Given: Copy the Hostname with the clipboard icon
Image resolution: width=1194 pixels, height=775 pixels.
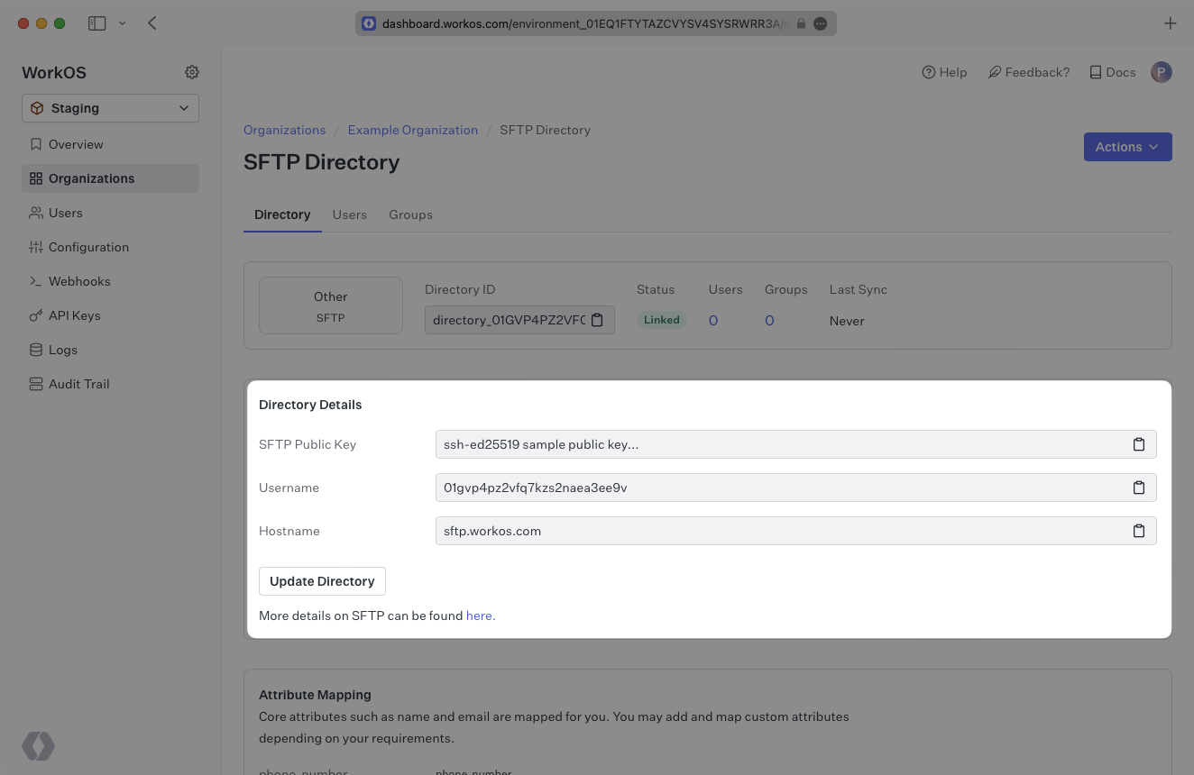Looking at the screenshot, I should [1139, 531].
